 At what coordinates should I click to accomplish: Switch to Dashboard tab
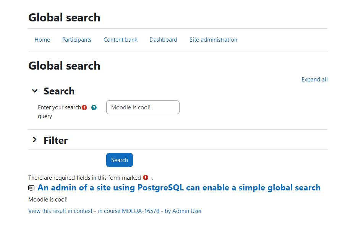click(x=164, y=40)
